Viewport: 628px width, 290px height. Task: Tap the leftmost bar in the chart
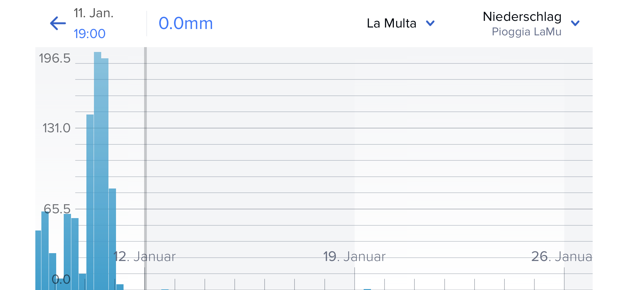[x=38, y=260]
